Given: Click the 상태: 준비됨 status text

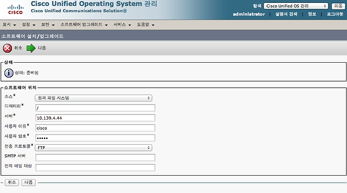Looking at the screenshot, I should 27,73.
